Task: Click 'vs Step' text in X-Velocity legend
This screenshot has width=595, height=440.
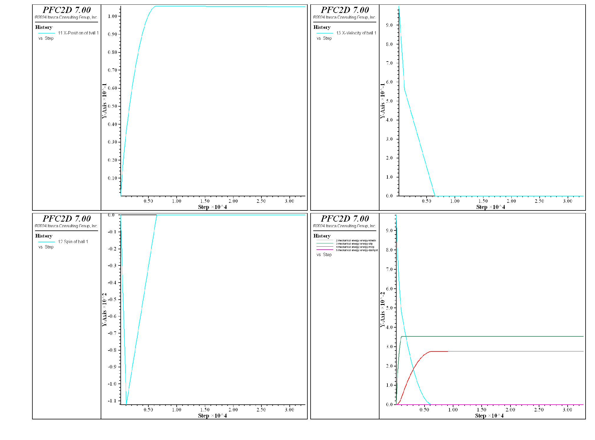Action: 324,38
